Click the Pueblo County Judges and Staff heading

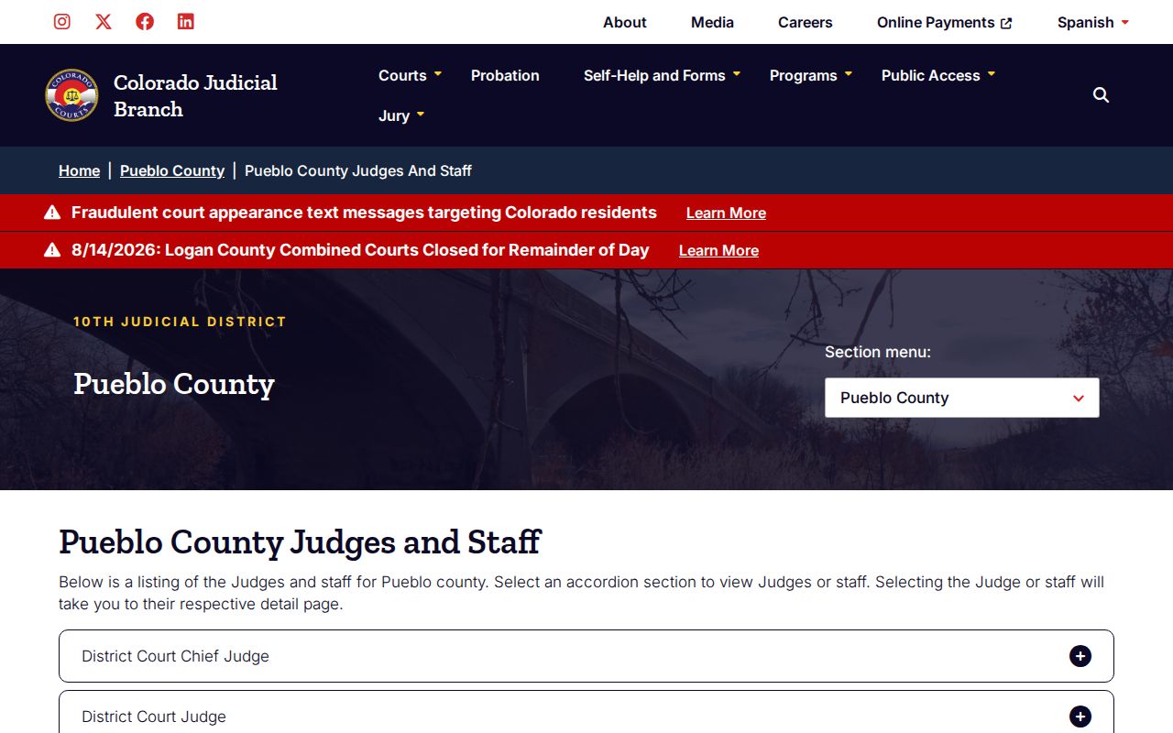click(x=300, y=542)
